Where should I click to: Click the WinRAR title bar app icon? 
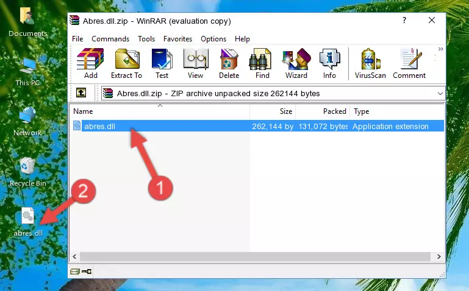point(74,21)
